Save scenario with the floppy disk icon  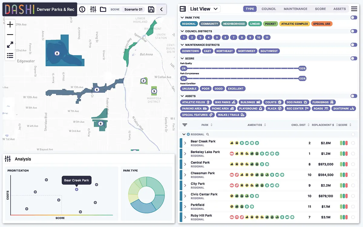(151, 9)
